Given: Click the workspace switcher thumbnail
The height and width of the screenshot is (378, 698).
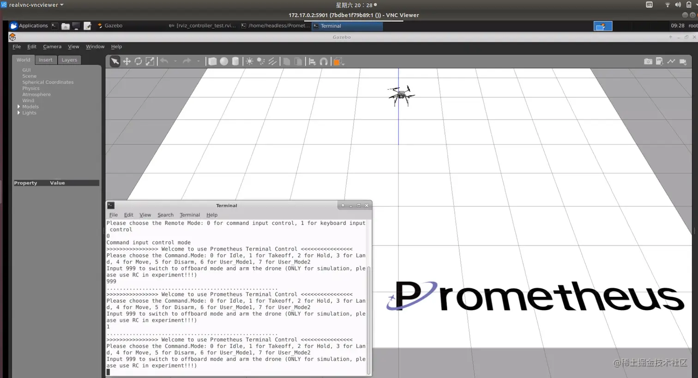Looking at the screenshot, I should (603, 26).
